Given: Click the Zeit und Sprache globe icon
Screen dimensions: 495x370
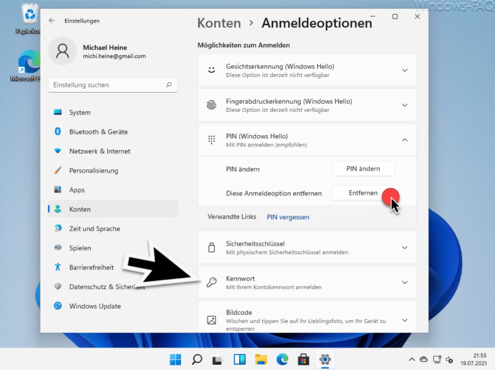Looking at the screenshot, I should pos(58,228).
